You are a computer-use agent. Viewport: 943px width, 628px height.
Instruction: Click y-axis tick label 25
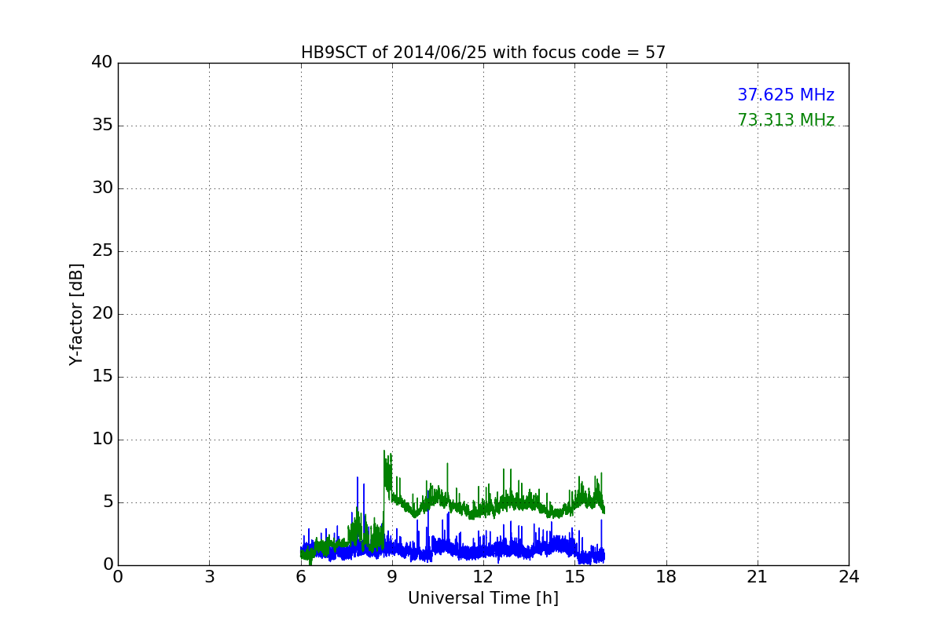coord(102,251)
